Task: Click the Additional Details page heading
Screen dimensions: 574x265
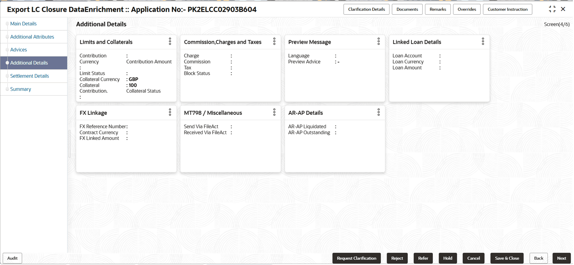Action: coord(101,24)
